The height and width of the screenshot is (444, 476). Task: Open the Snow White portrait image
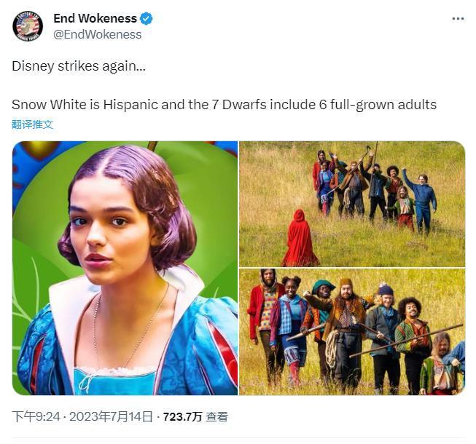[x=125, y=268]
